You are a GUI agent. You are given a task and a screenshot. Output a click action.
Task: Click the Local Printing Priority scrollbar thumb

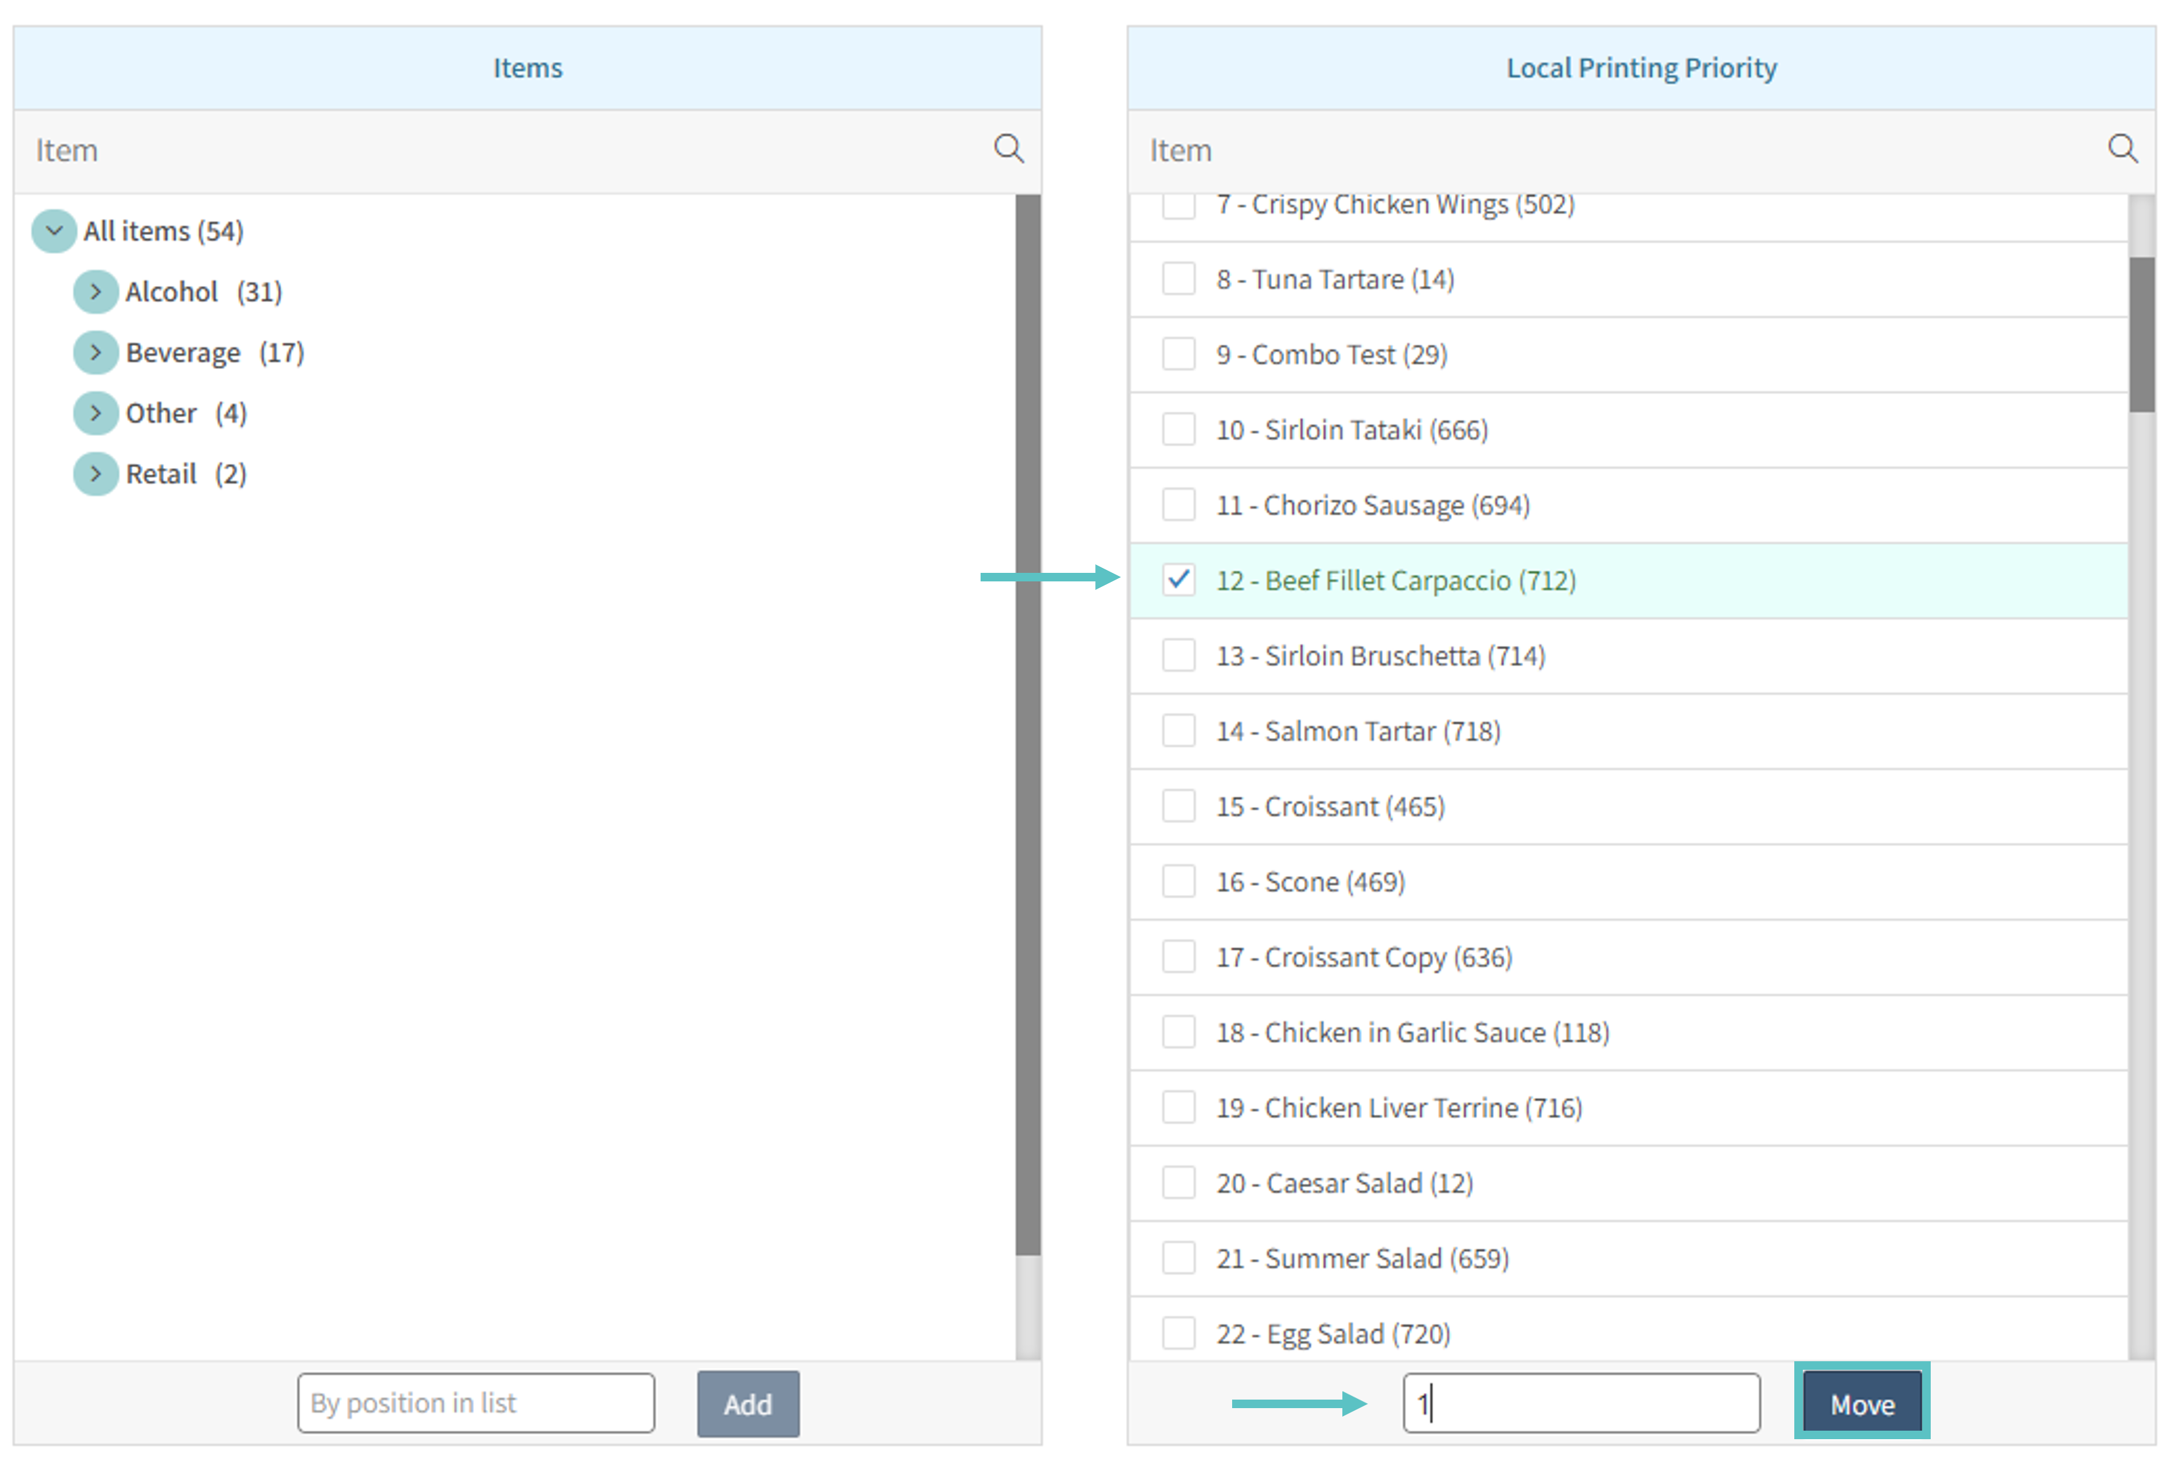(x=2141, y=334)
